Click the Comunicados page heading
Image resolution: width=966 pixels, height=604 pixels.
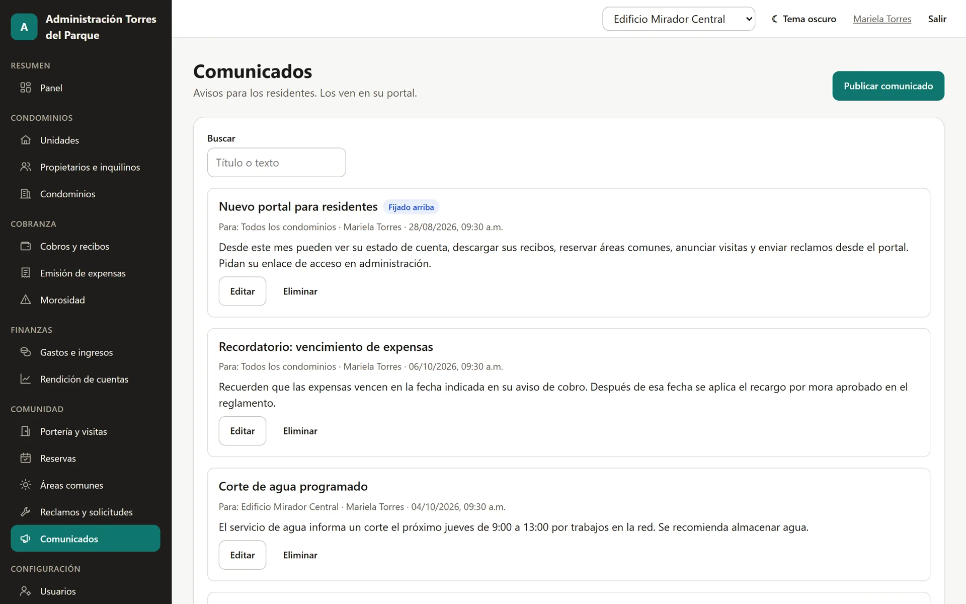[253, 71]
